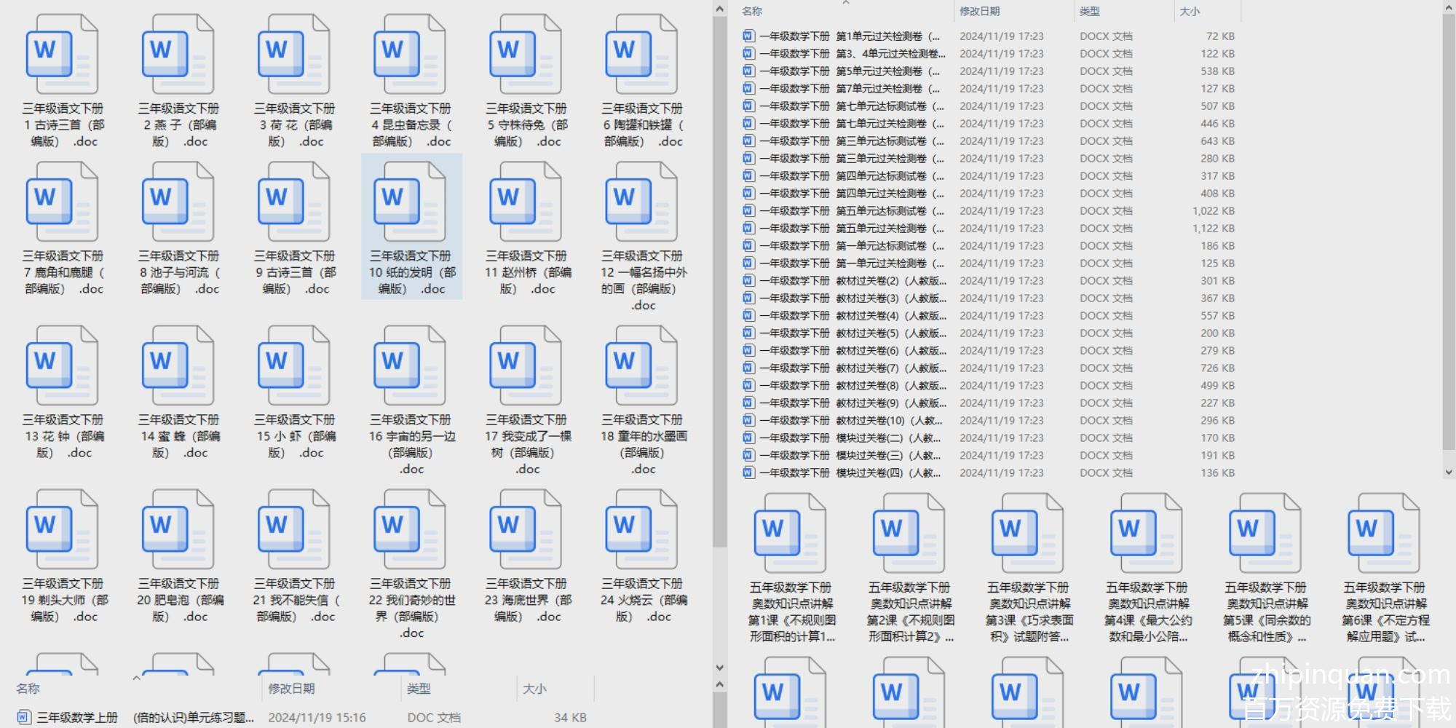This screenshot has width=1456, height=728.
Task: Pick the 5 守株待兔 Word file
Action: point(526,55)
